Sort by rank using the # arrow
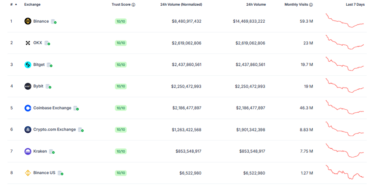Viewport: 386px width, 185px height. pos(16,4)
